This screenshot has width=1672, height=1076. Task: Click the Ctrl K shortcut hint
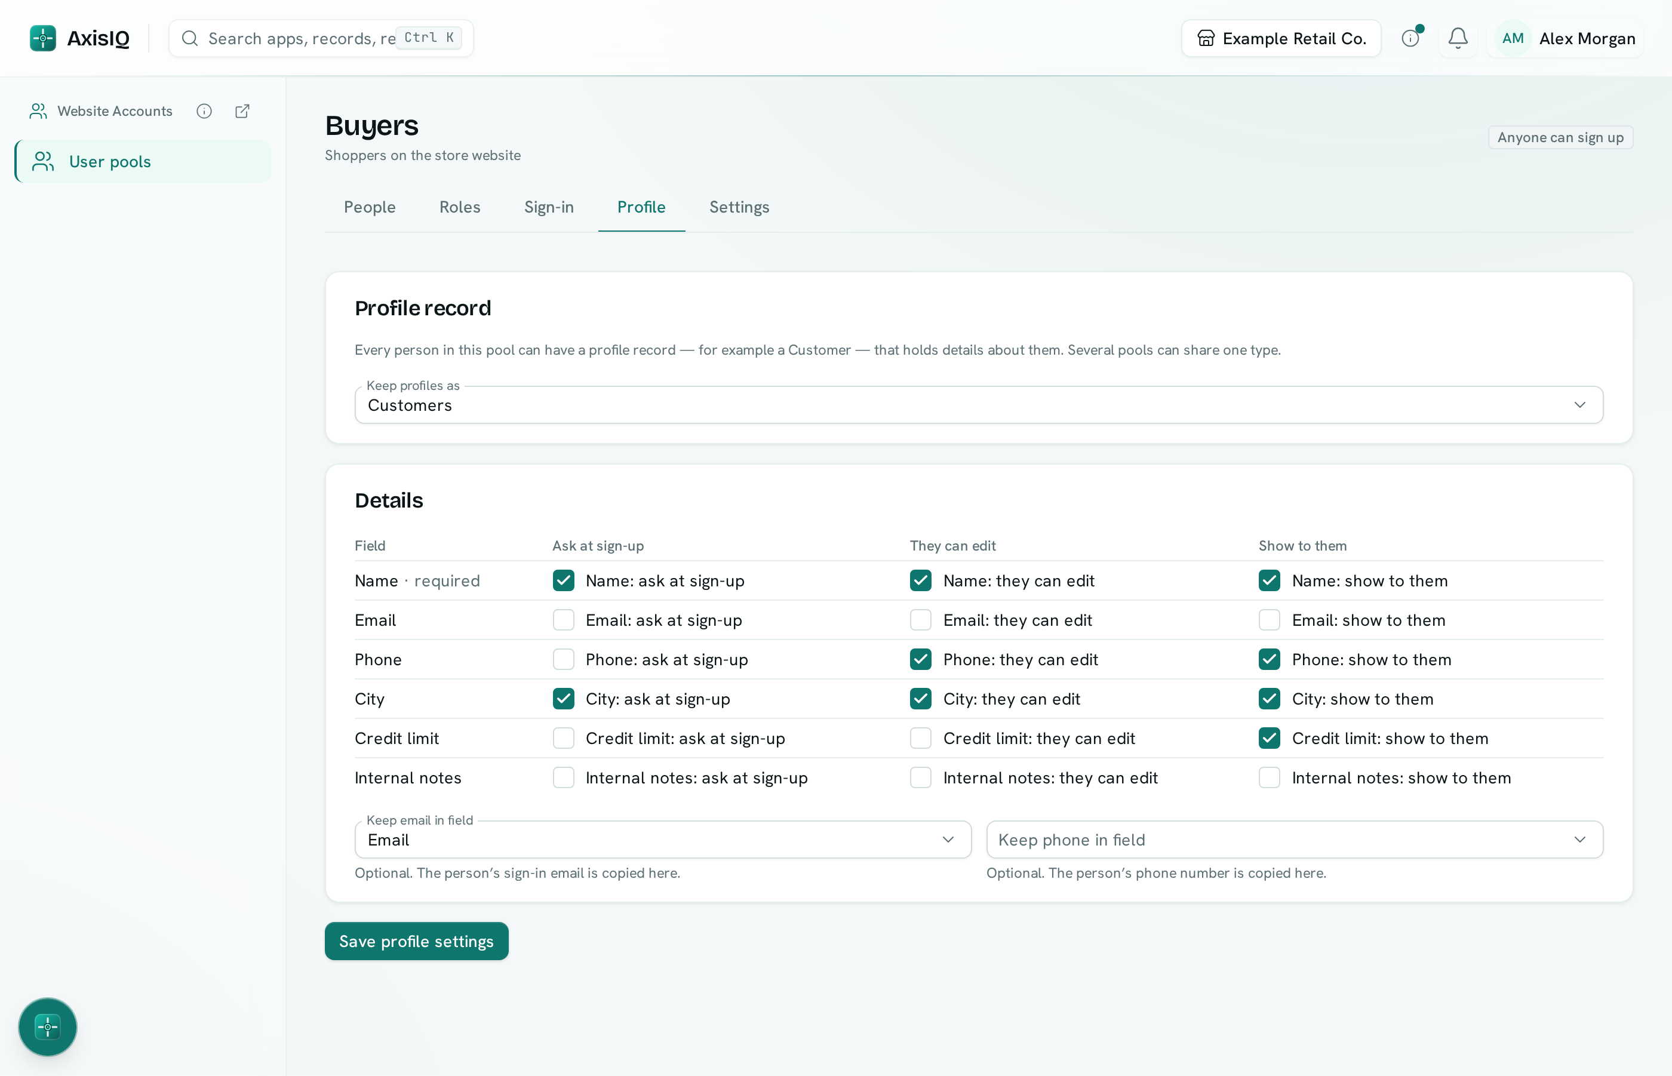pyautogui.click(x=429, y=38)
